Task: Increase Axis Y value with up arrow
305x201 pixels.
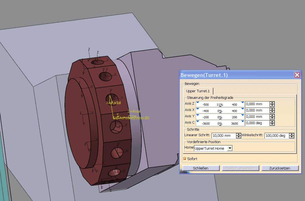Action: [x=272, y=115]
